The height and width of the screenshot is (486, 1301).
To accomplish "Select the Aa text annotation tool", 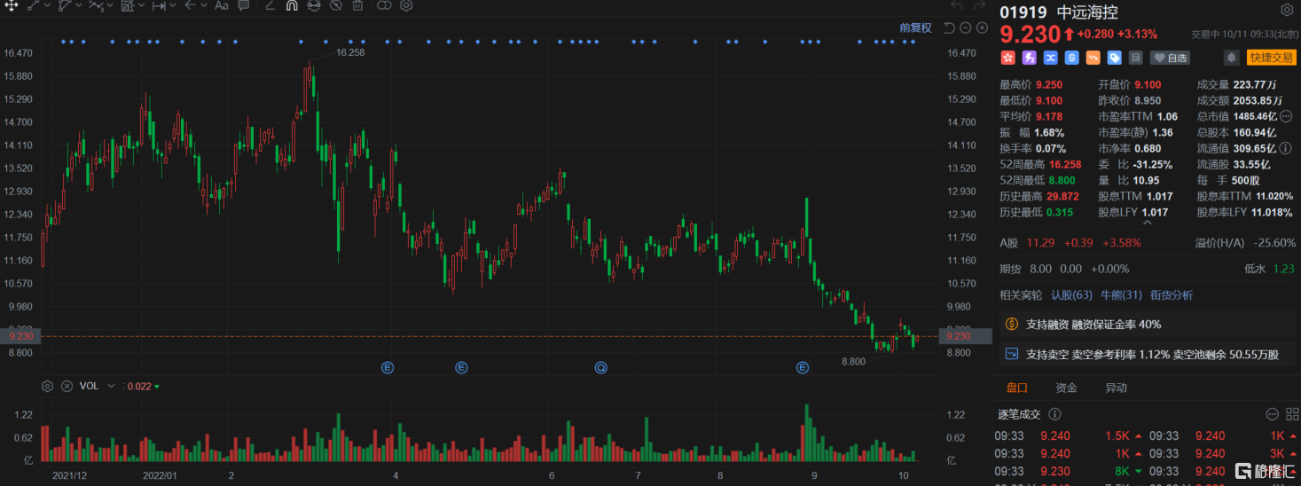I will (x=222, y=5).
